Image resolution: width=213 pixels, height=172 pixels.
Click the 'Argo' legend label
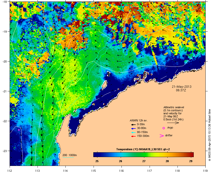pyautogui.click(x=170, y=128)
